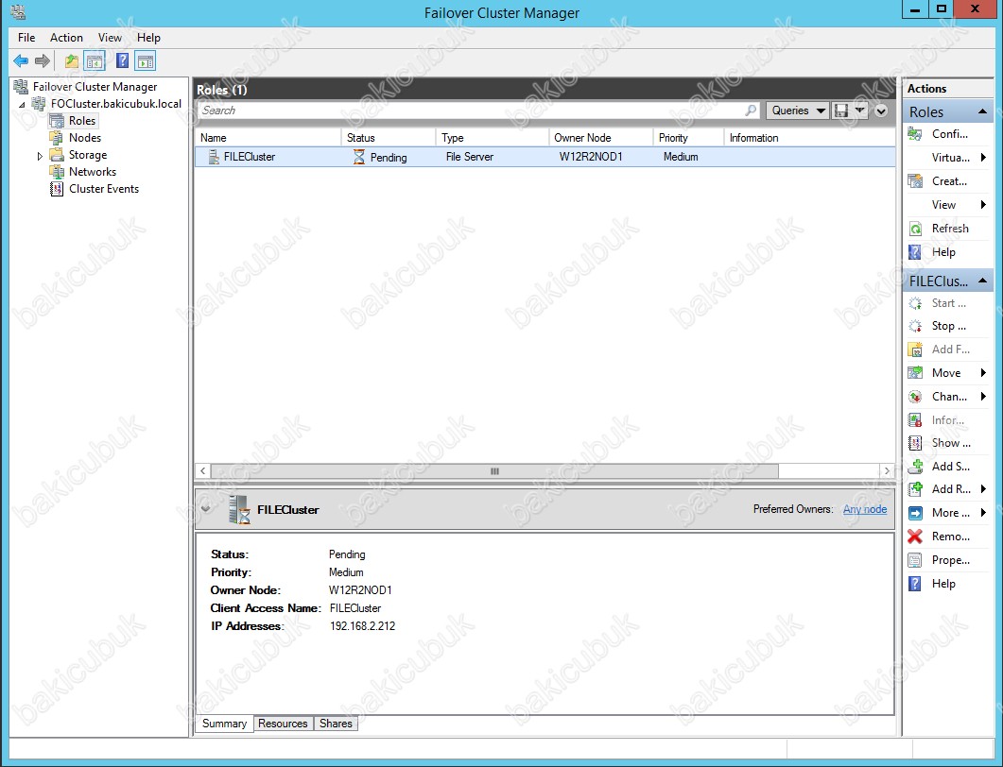This screenshot has width=1003, height=767.
Task: Open the Action menu
Action: [66, 38]
